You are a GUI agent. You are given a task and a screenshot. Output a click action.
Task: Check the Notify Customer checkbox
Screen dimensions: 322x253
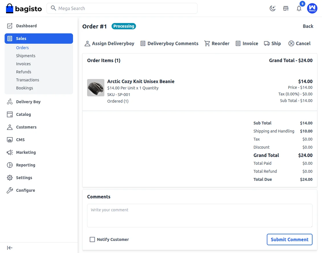pos(92,239)
